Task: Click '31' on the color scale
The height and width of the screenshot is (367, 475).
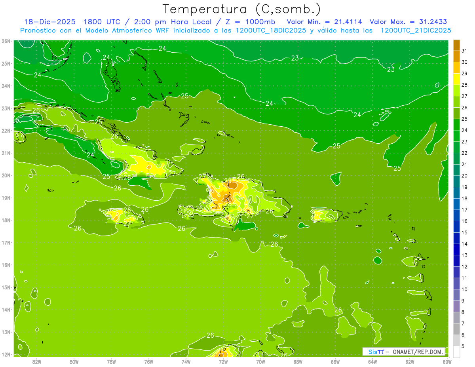Action: 465,51
